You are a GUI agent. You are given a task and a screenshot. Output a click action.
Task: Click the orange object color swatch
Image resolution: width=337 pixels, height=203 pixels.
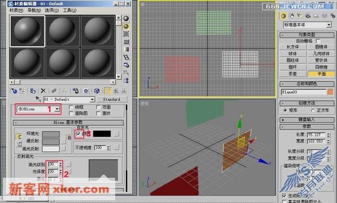click(x=330, y=92)
